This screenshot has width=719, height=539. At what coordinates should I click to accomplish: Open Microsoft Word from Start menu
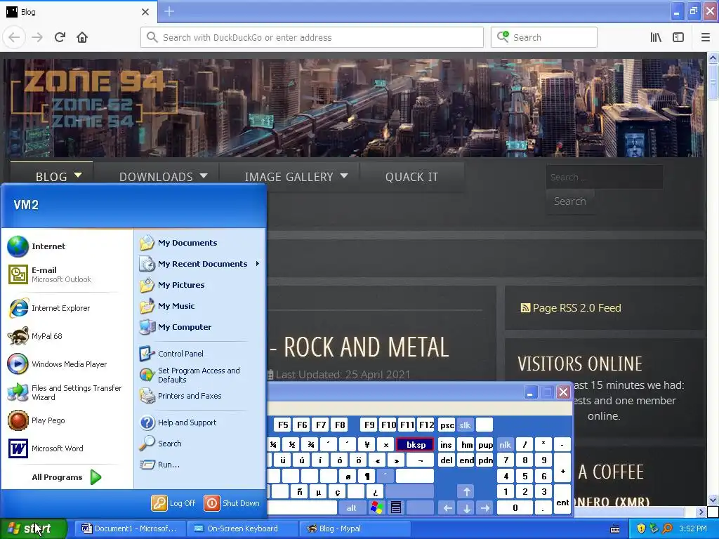point(46,448)
